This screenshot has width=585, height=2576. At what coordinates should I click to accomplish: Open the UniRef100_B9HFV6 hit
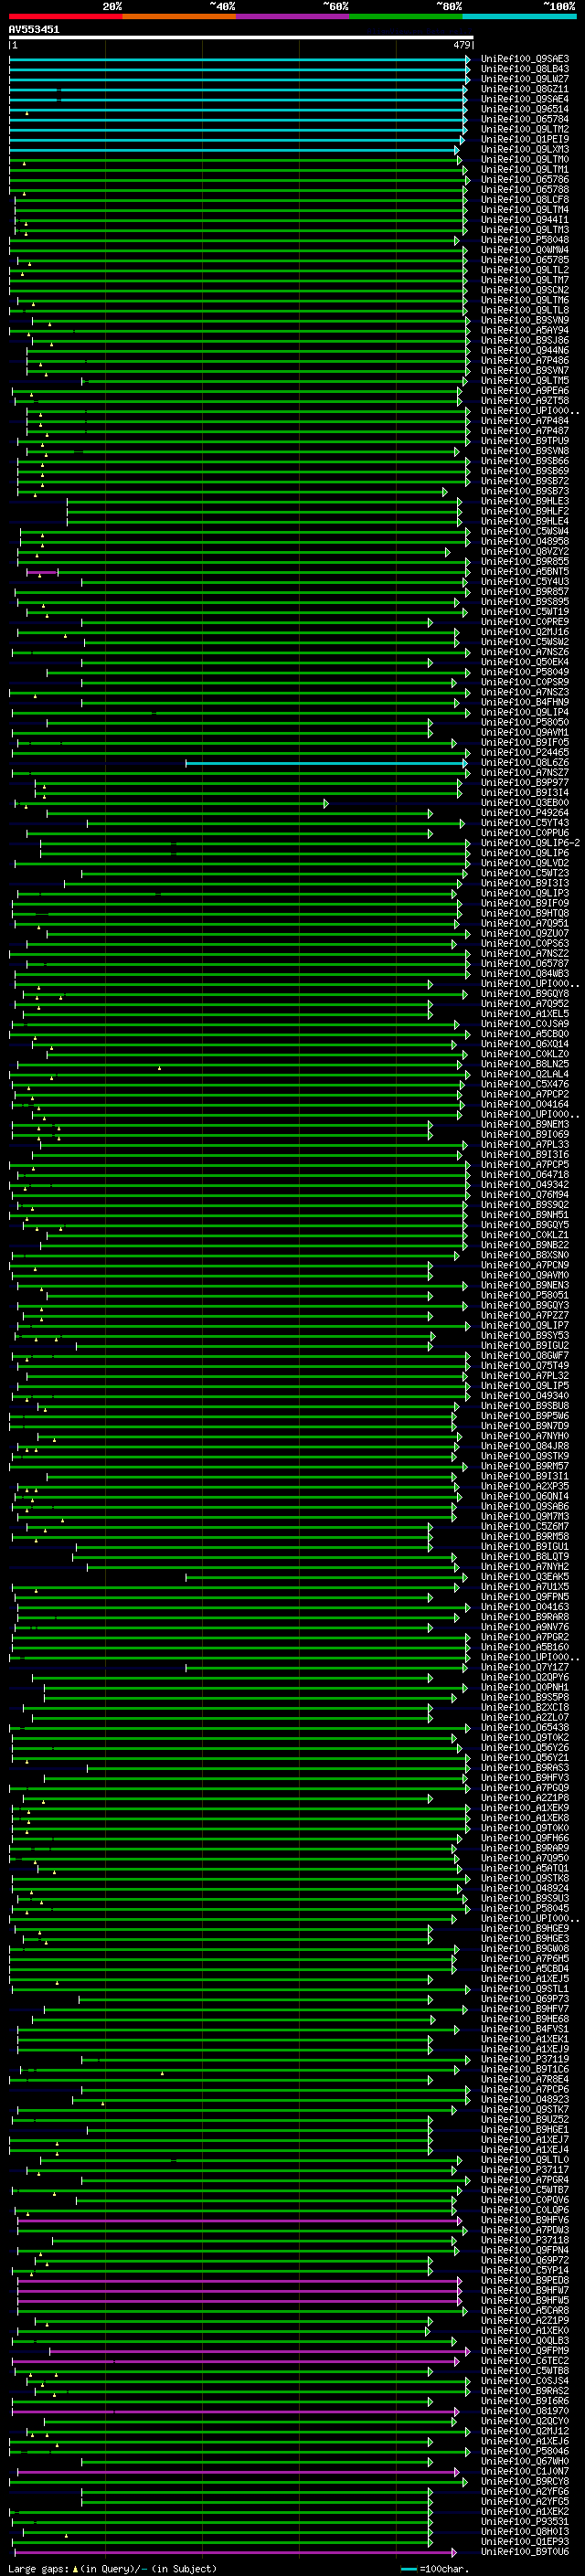(x=525, y=2220)
